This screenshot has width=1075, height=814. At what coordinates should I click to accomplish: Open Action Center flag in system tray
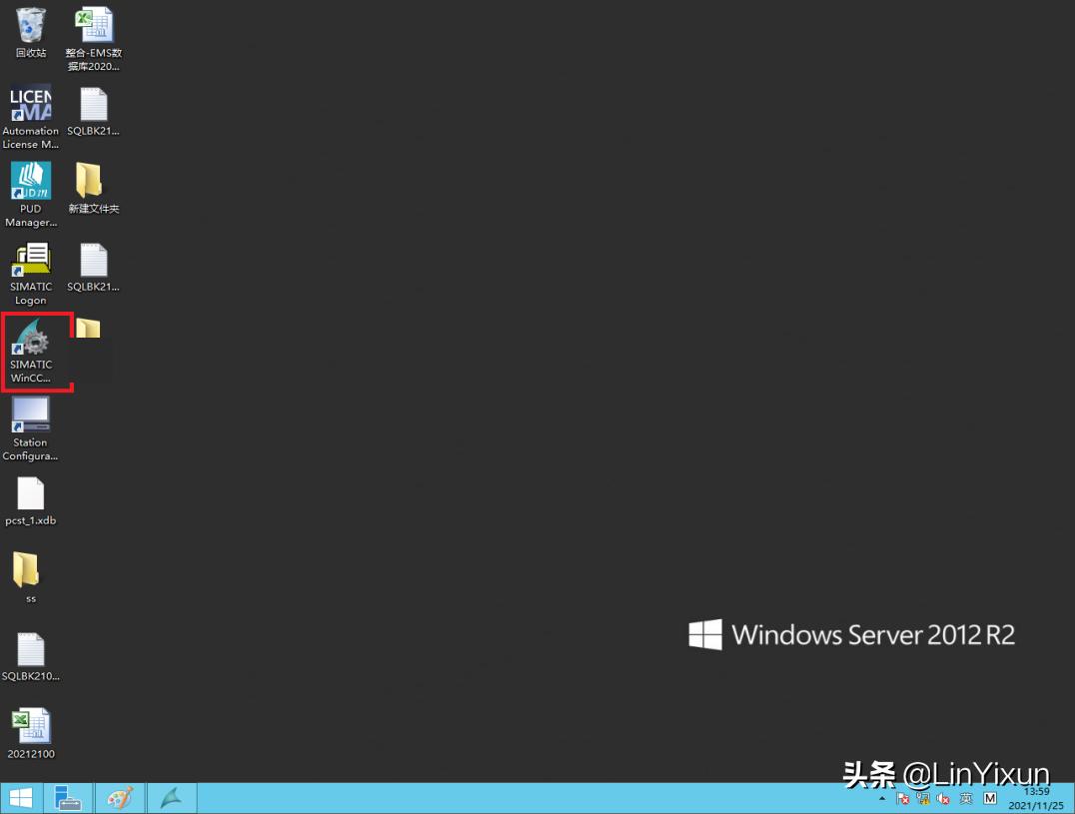click(x=903, y=799)
